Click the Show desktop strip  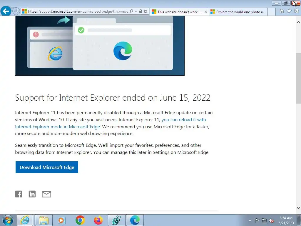(299, 220)
